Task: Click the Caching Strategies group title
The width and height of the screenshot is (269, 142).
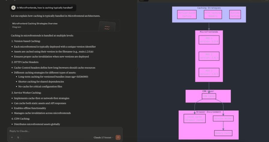Action: click(x=209, y=8)
